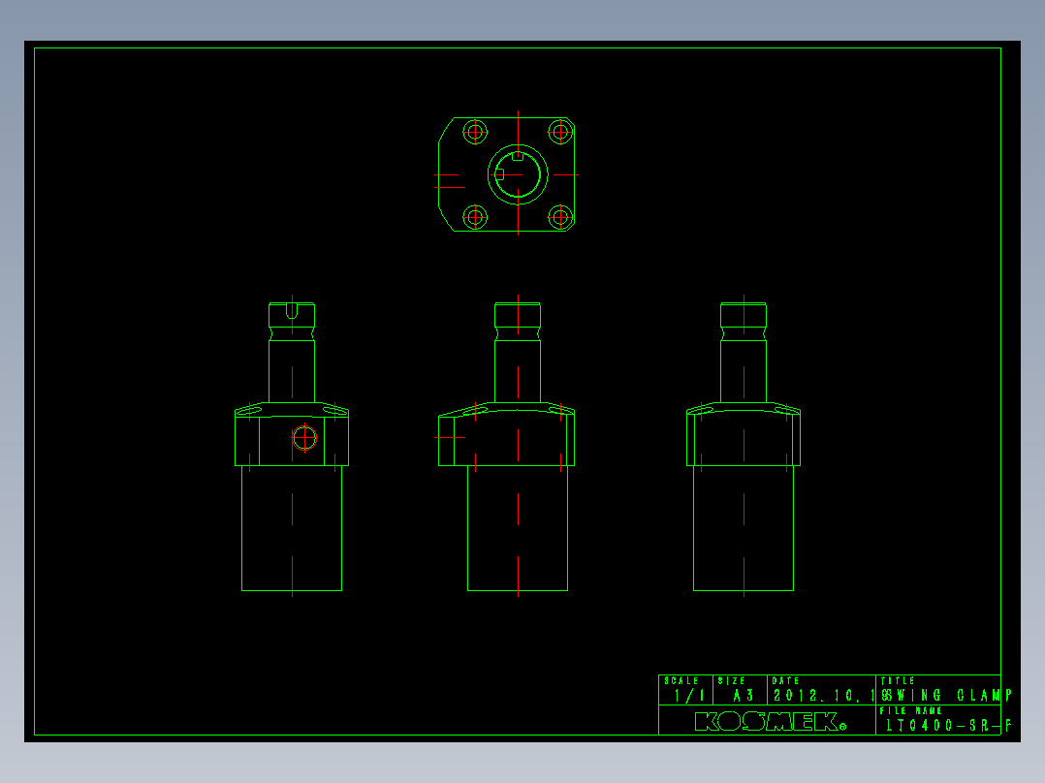Click the "FILE NAME" label

pos(910,711)
